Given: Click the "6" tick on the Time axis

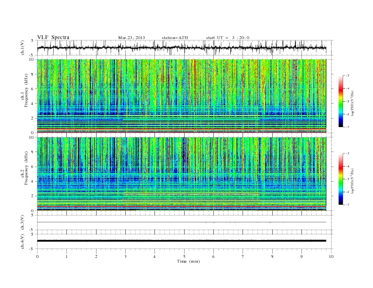Looking at the screenshot, I should tap(213, 256).
